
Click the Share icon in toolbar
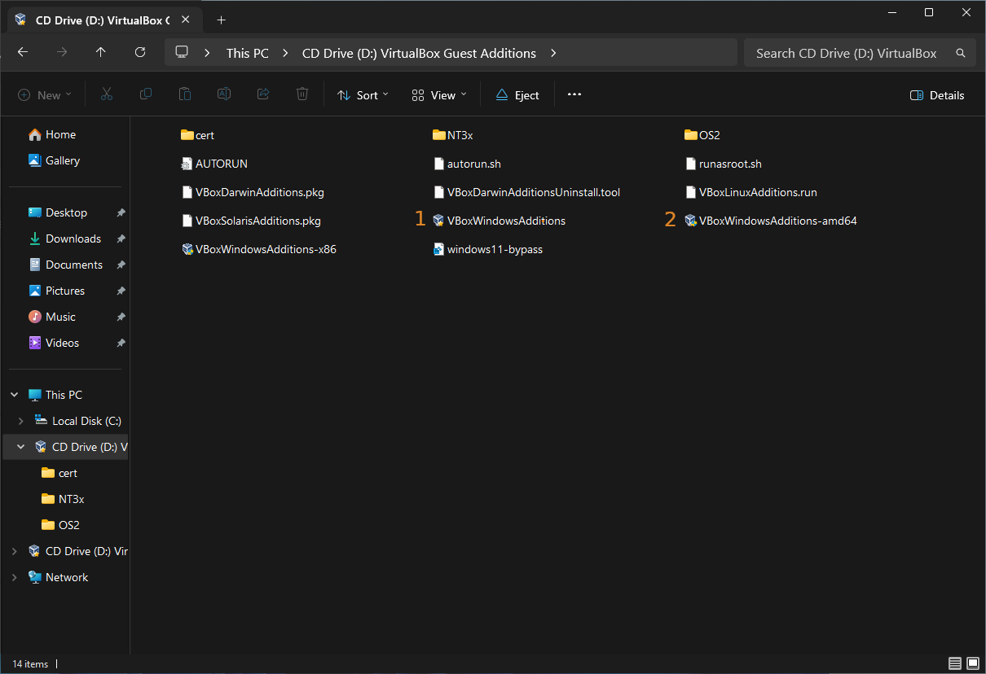coord(263,94)
